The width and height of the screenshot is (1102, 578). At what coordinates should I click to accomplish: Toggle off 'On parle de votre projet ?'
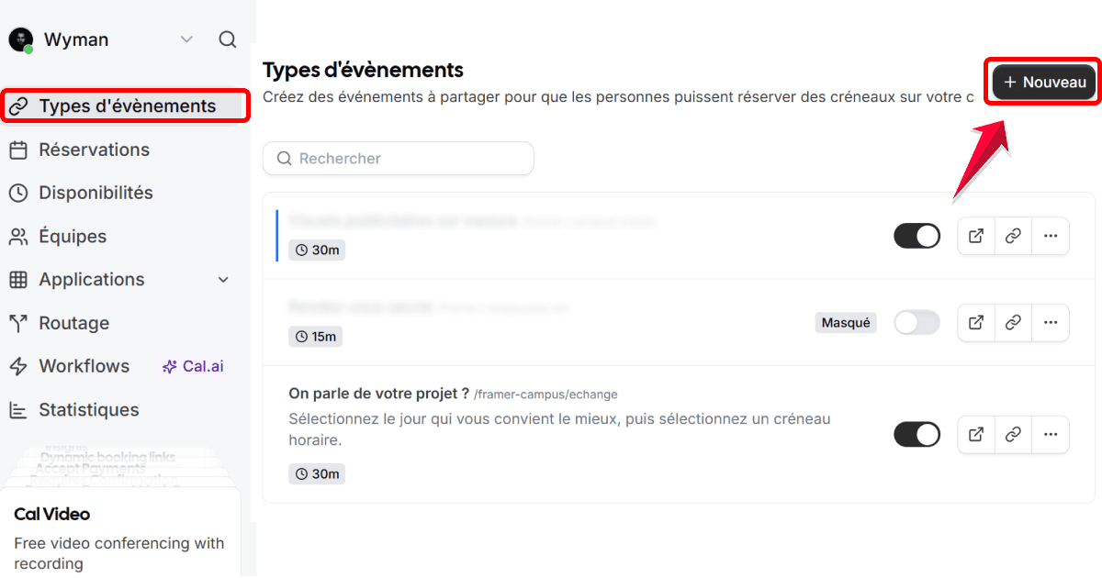pyautogui.click(x=916, y=434)
